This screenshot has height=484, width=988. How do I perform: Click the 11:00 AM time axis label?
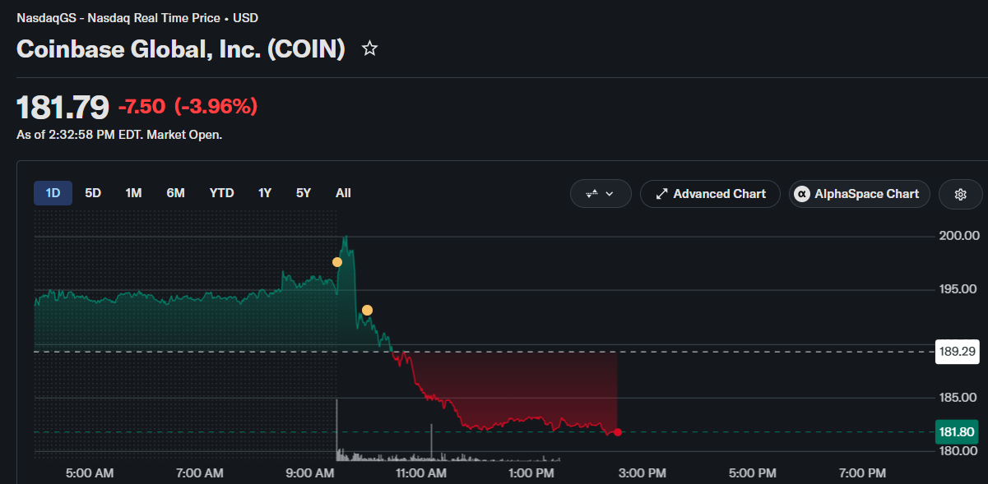[x=420, y=473]
